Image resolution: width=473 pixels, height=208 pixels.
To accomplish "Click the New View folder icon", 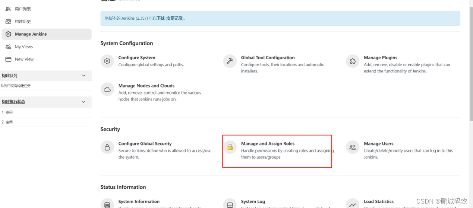I will point(8,59).
